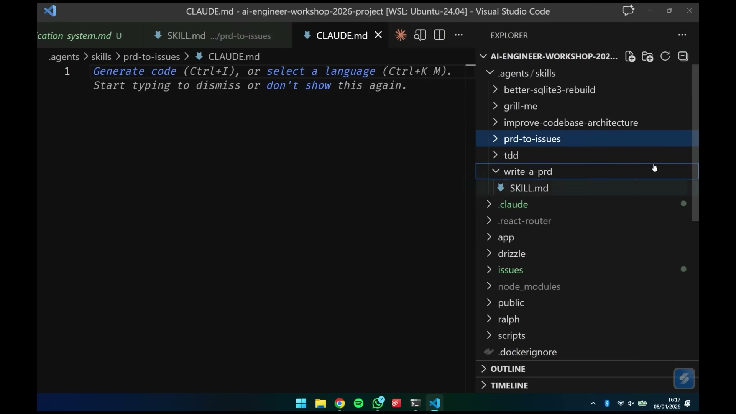Click .agents in the breadcrumb
The image size is (736, 414).
64,57
